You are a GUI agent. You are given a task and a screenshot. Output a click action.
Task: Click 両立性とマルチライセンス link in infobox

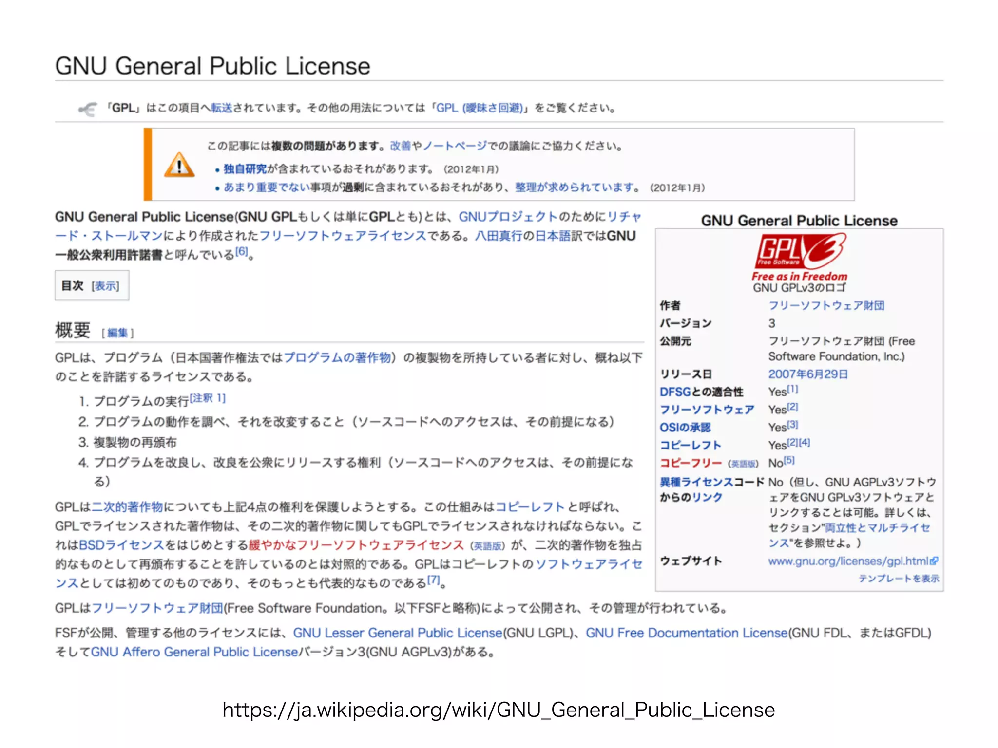[849, 535]
